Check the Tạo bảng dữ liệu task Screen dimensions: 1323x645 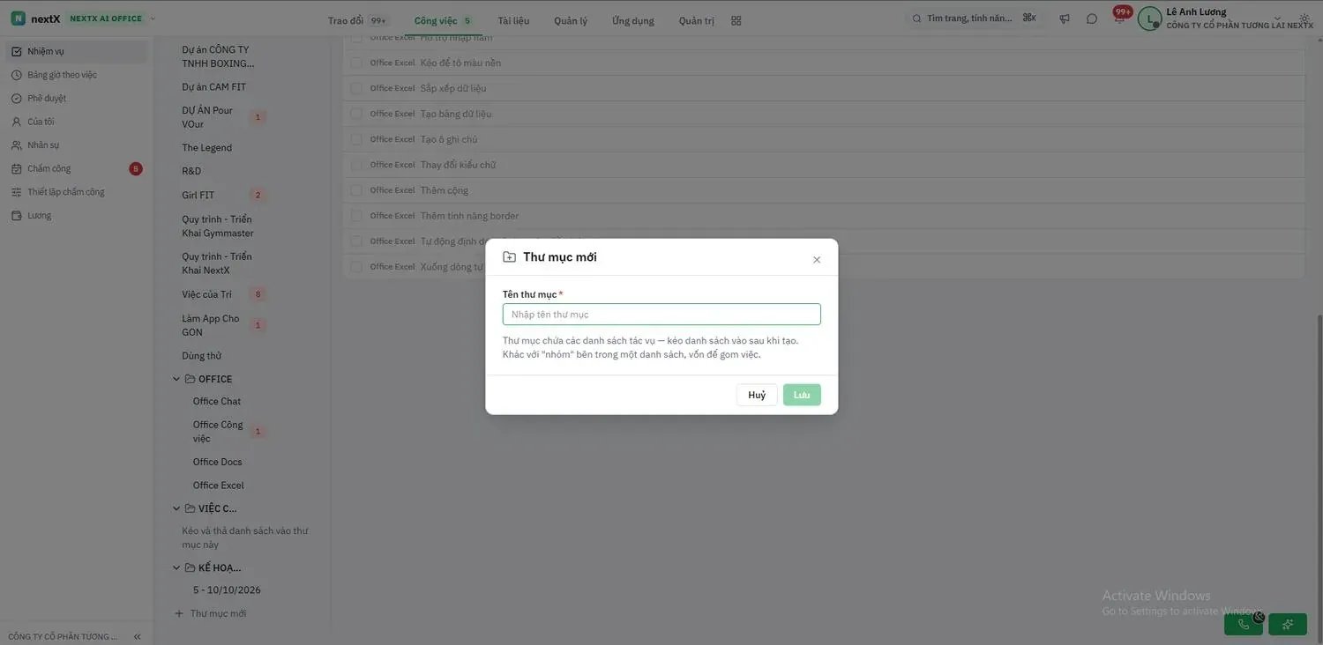pyautogui.click(x=356, y=114)
